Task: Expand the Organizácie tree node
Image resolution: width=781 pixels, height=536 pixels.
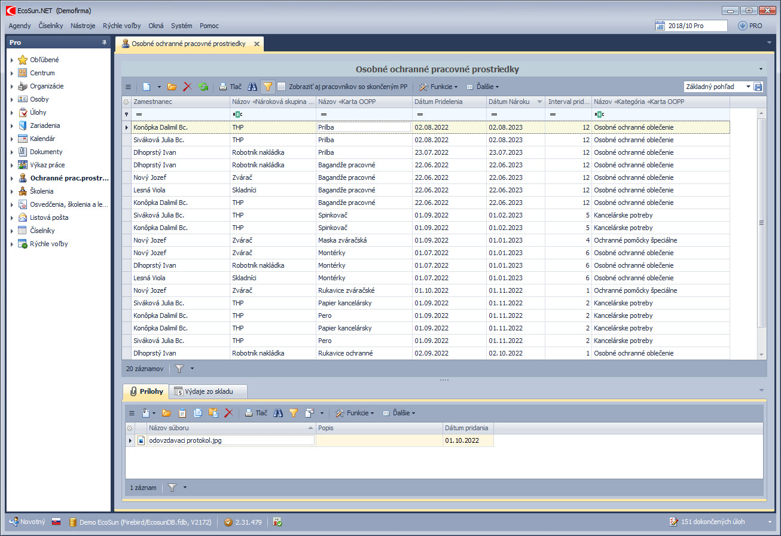Action: (11, 86)
